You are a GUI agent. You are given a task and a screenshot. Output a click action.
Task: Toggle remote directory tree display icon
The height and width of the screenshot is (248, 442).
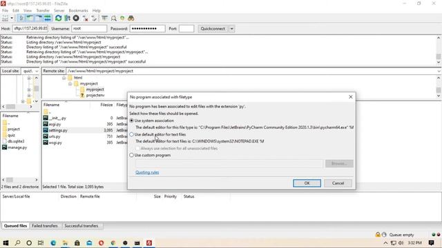(39, 19)
